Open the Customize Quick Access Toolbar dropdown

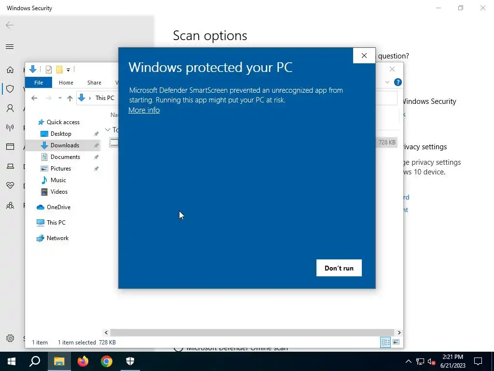tap(68, 70)
